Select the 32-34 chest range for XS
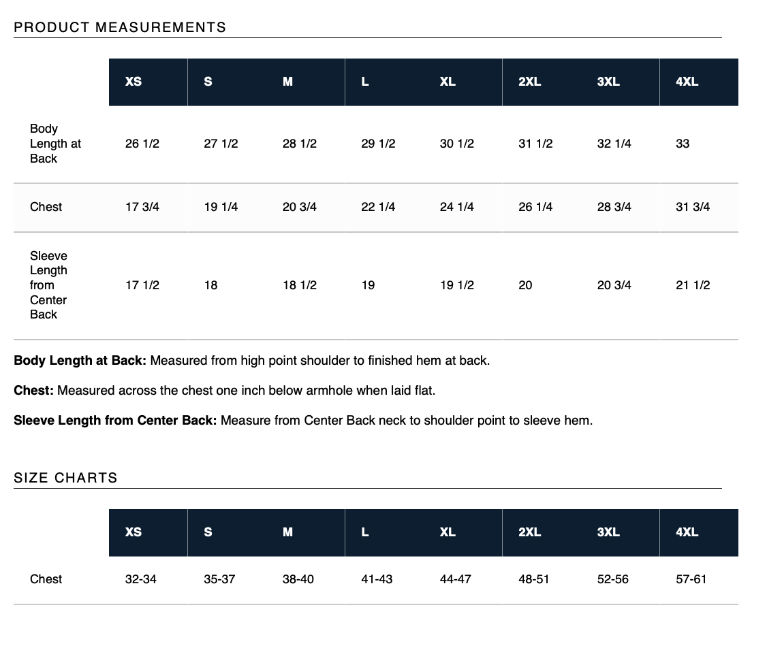The image size is (767, 652). tap(140, 580)
